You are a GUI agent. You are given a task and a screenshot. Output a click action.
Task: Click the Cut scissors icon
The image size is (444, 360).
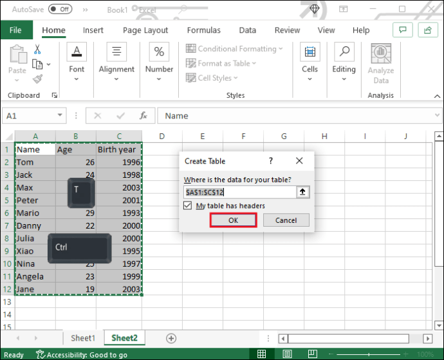pyautogui.click(x=37, y=50)
